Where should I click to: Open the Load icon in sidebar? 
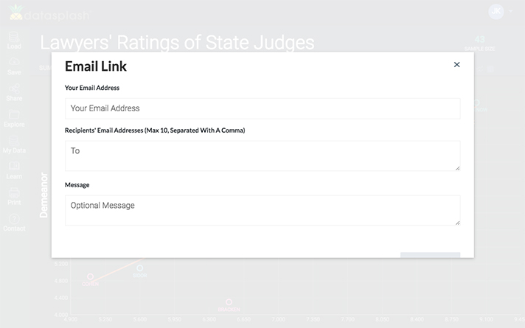(13, 37)
